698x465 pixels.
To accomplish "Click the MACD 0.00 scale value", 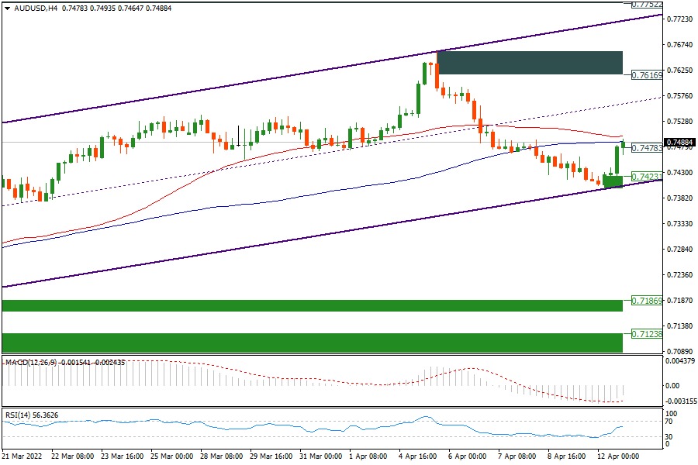I will 674,385.
